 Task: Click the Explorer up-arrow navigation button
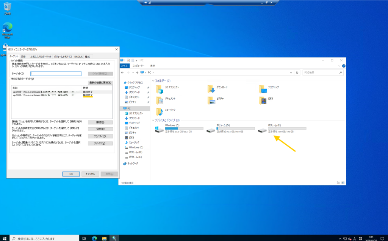tap(136, 72)
